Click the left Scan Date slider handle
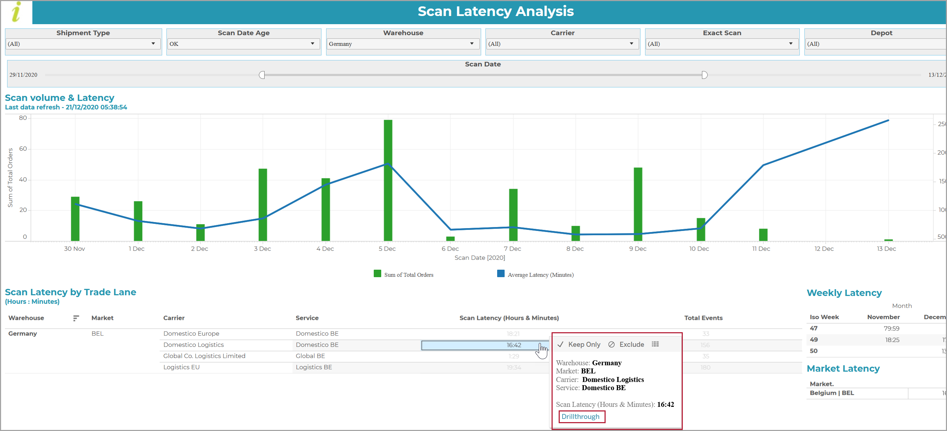The width and height of the screenshot is (947, 431). (x=262, y=75)
